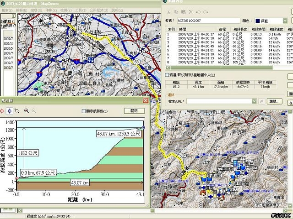Click the Undo arrow in track properties toolbar
The height and width of the screenshot is (219, 293).
point(198,12)
